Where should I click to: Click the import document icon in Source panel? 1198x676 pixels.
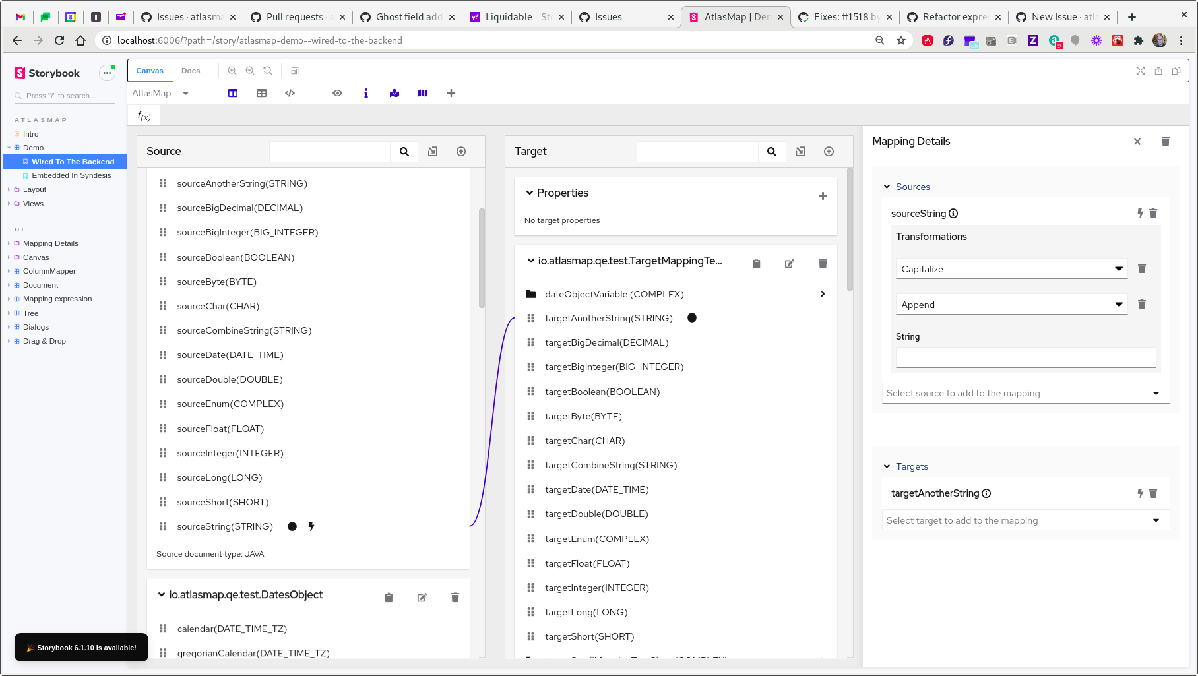click(x=433, y=151)
